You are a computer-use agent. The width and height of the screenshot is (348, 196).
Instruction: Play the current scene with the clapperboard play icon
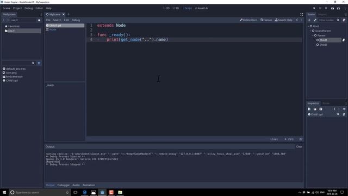coord(332,8)
